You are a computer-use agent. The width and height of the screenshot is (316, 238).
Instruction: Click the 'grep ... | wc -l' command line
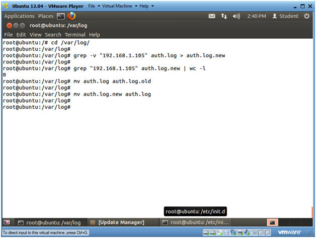tap(104, 68)
